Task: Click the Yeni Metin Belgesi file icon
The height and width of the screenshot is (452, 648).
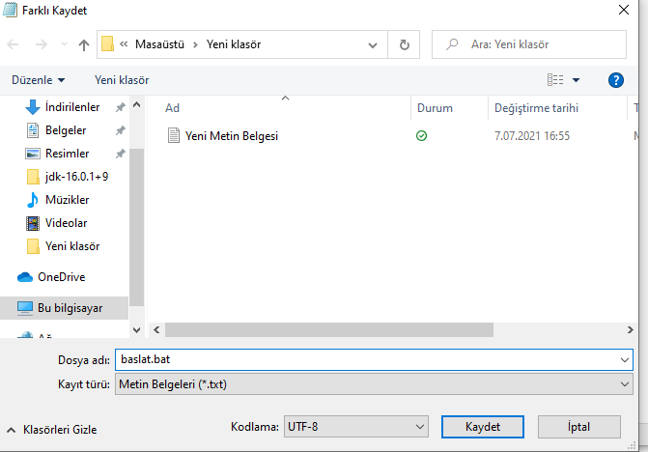Action: (x=174, y=136)
